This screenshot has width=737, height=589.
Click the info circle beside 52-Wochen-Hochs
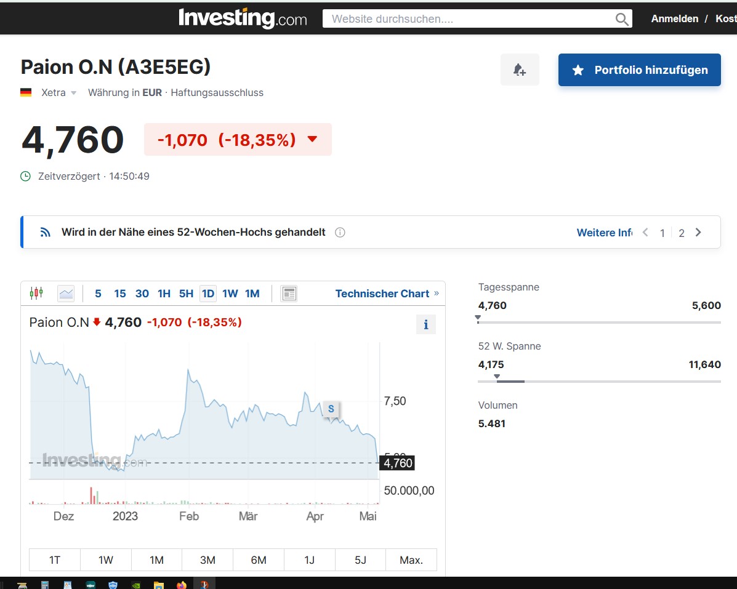340,233
